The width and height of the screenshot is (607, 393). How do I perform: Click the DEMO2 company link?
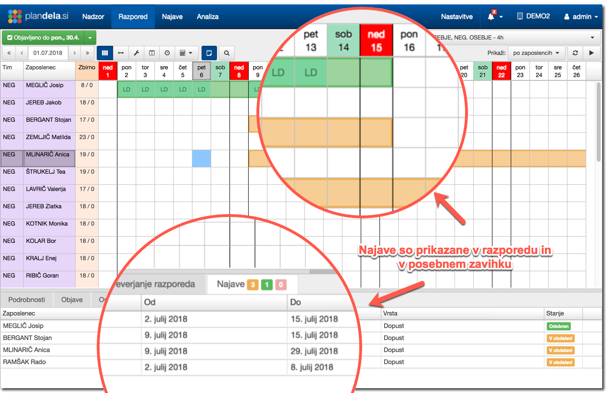pyautogui.click(x=533, y=16)
